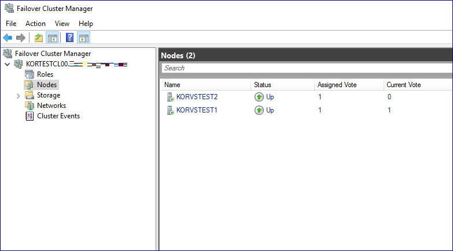The image size is (453, 251).
Task: Open the Help menu
Action: [86, 24]
